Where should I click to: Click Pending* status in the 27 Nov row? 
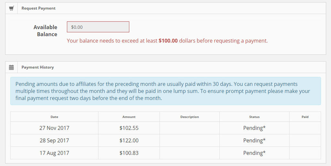[x=254, y=128]
